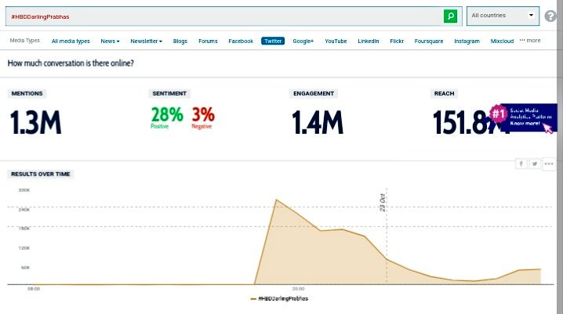Click the RESULTS OVER TIME heading

click(x=41, y=174)
